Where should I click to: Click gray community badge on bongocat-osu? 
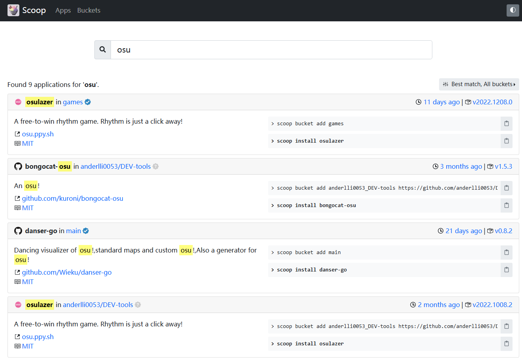[x=156, y=166]
